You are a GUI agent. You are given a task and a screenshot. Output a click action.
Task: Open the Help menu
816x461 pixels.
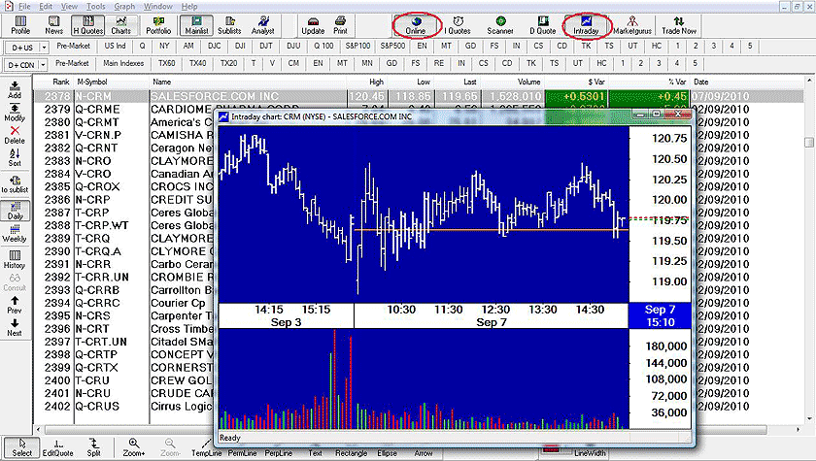pyautogui.click(x=189, y=6)
